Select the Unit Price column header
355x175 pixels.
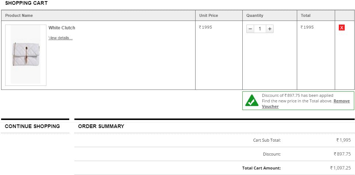point(208,15)
